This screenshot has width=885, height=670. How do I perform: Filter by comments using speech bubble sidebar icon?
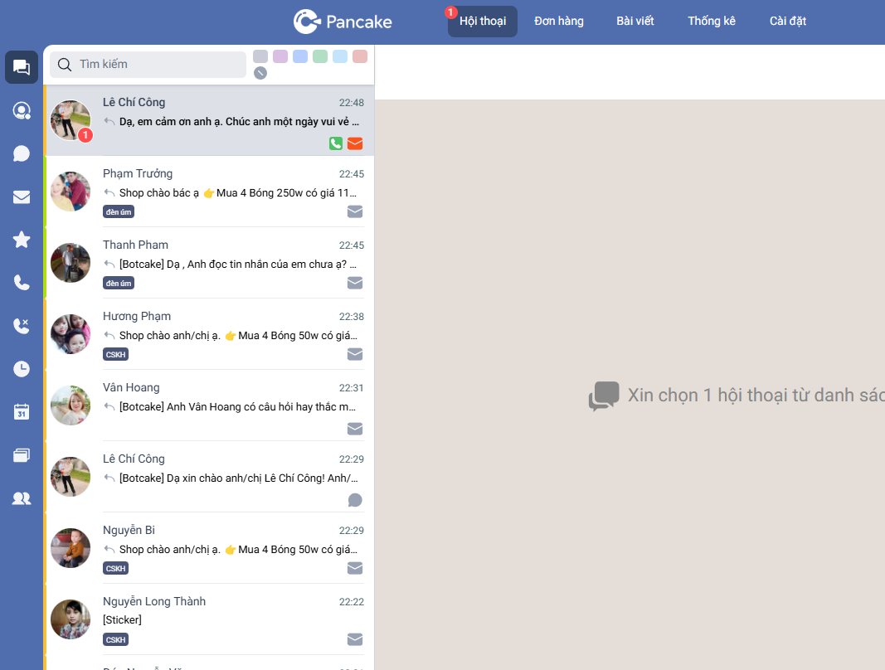pos(22,153)
